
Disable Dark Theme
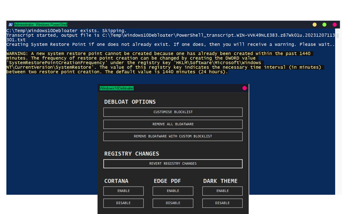(222, 203)
